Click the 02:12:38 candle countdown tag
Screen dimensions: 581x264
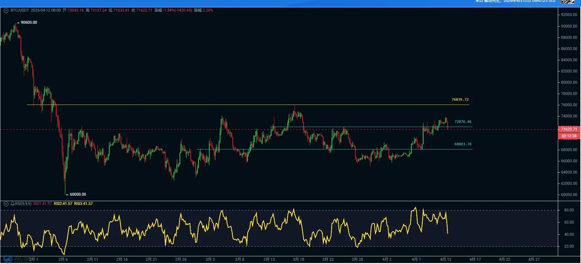click(569, 136)
